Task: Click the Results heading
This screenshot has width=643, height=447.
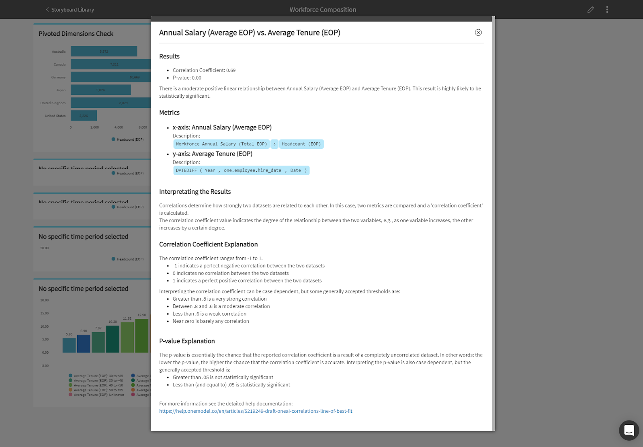Action: click(169, 57)
